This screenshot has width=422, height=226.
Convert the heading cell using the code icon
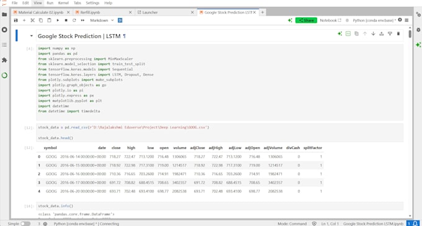click(x=348, y=34)
